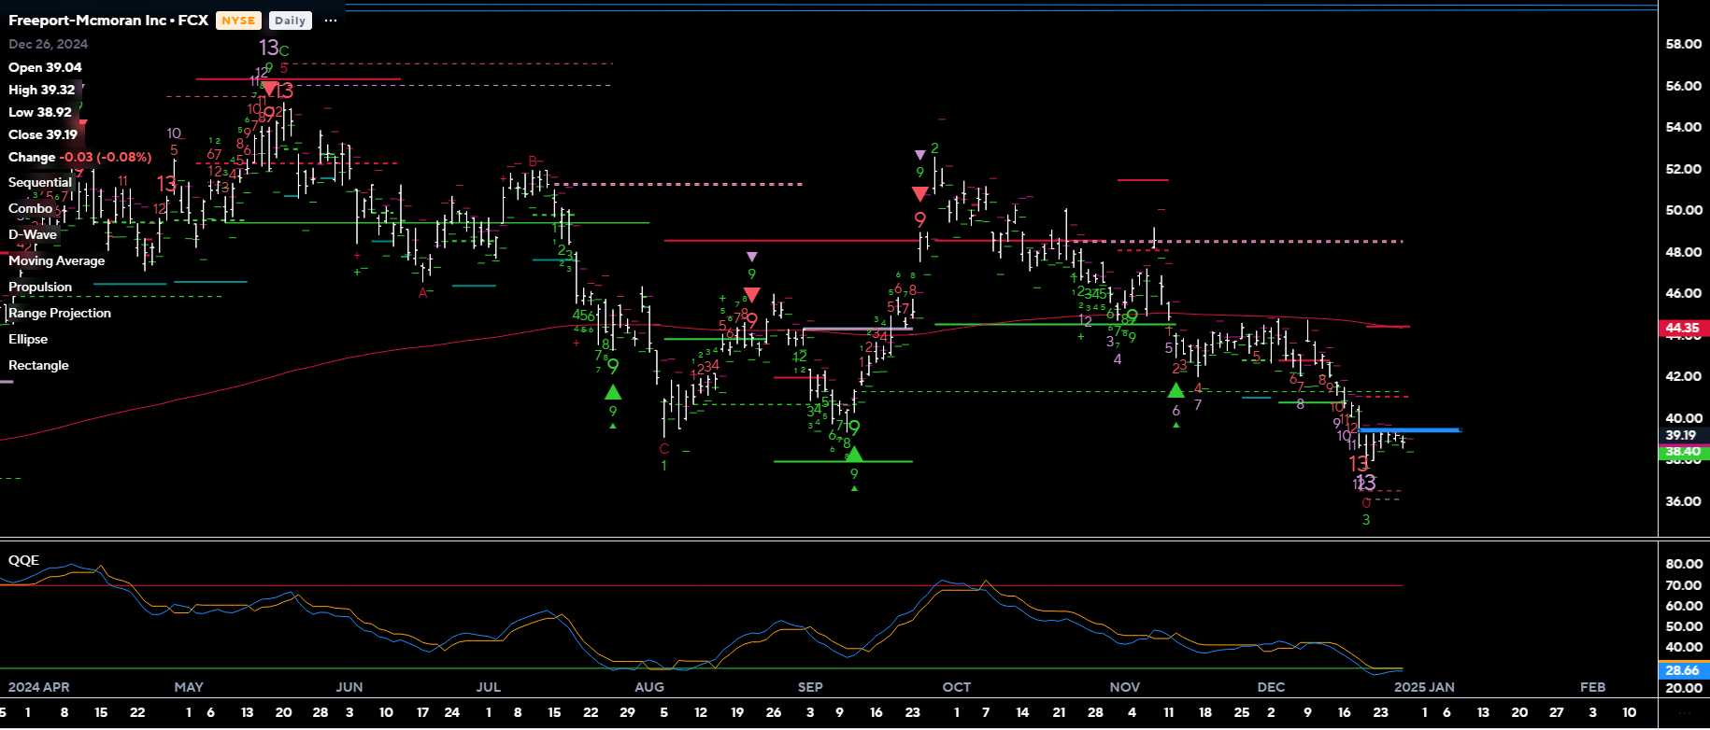This screenshot has height=730, width=1710.
Task: Click the Freeport-Mcmoran Inc FCX symbol title
Action: [x=108, y=20]
